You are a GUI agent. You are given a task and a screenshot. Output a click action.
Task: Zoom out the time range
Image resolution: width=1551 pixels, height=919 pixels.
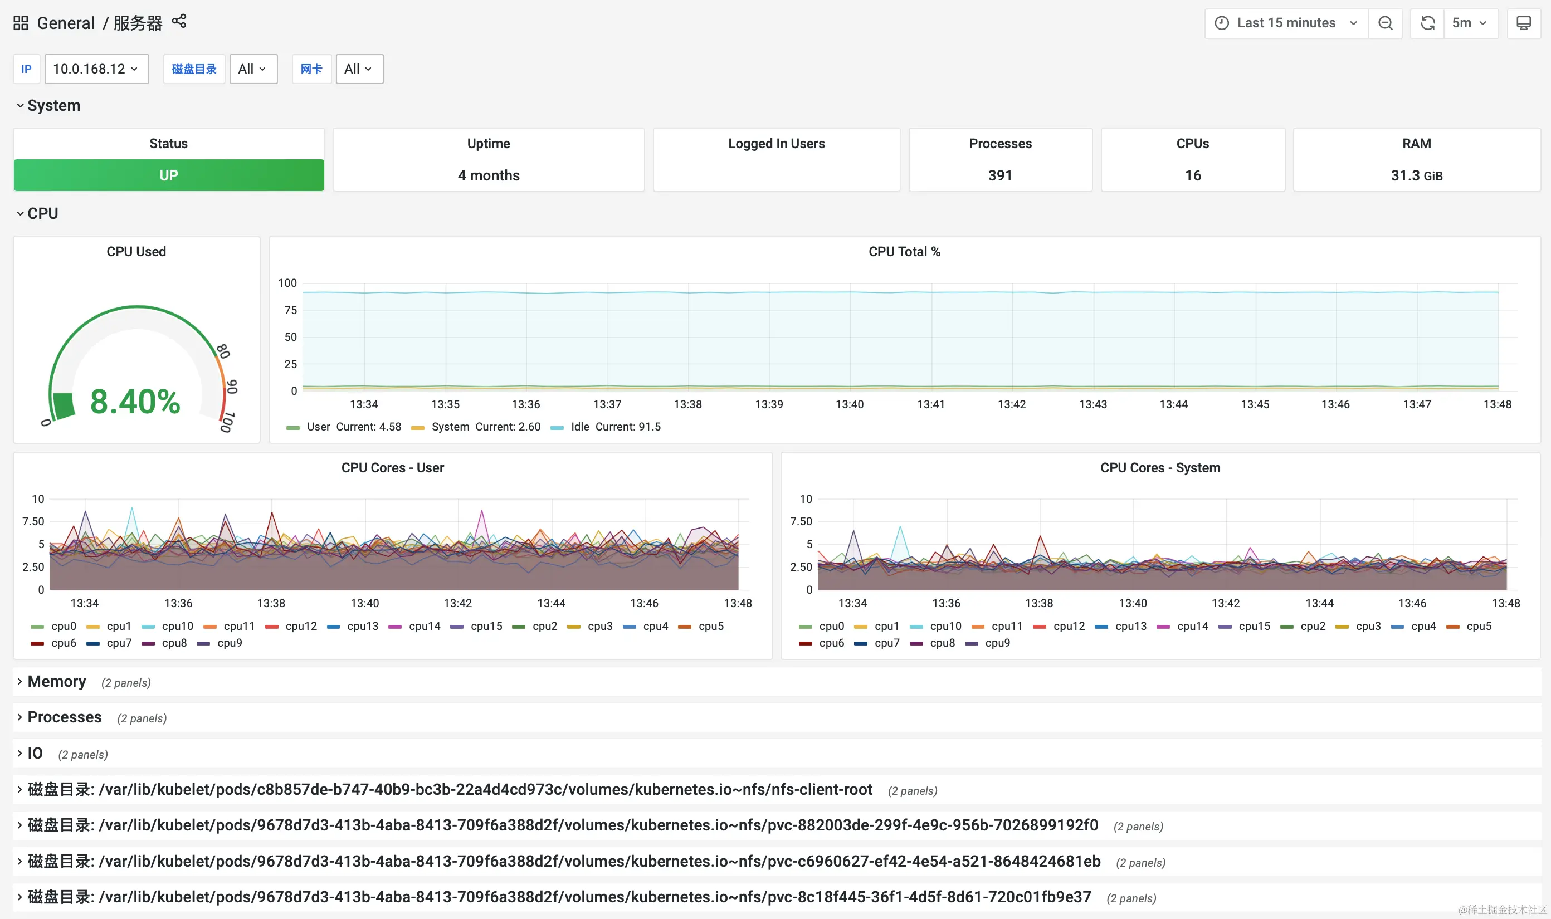pos(1385,23)
